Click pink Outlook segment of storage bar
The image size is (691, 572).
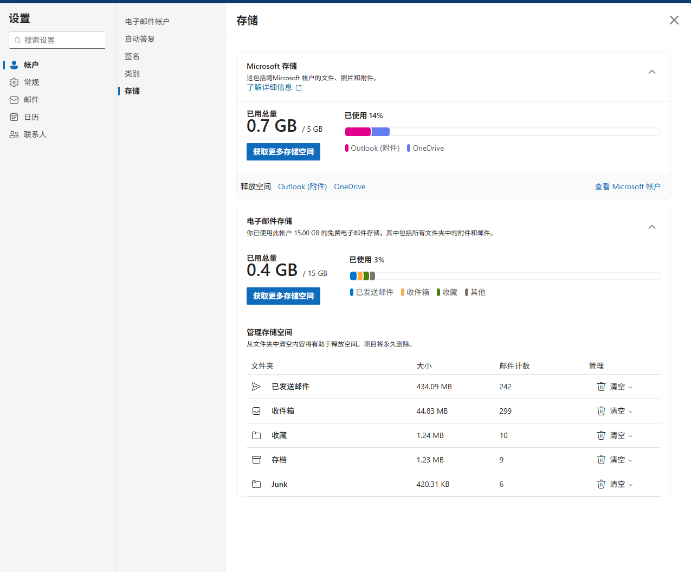358,132
